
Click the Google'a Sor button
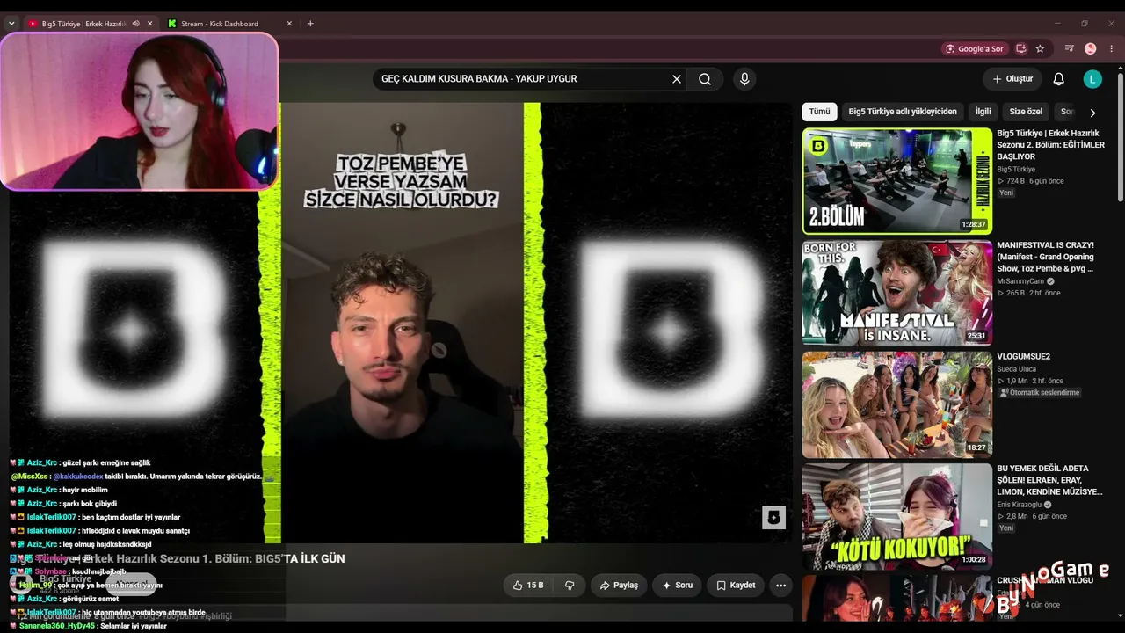pyautogui.click(x=974, y=49)
